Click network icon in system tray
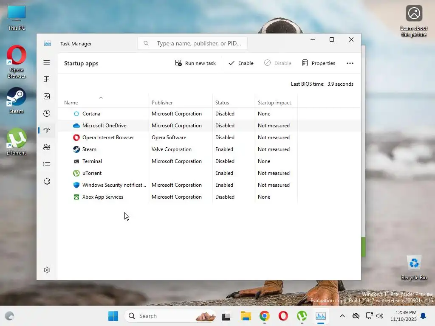The height and width of the screenshot is (326, 435). (x=369, y=316)
